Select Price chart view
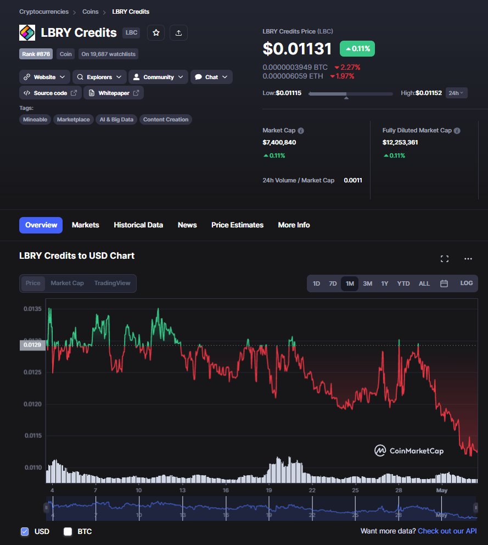Viewport: 488px width, 545px height. point(33,283)
